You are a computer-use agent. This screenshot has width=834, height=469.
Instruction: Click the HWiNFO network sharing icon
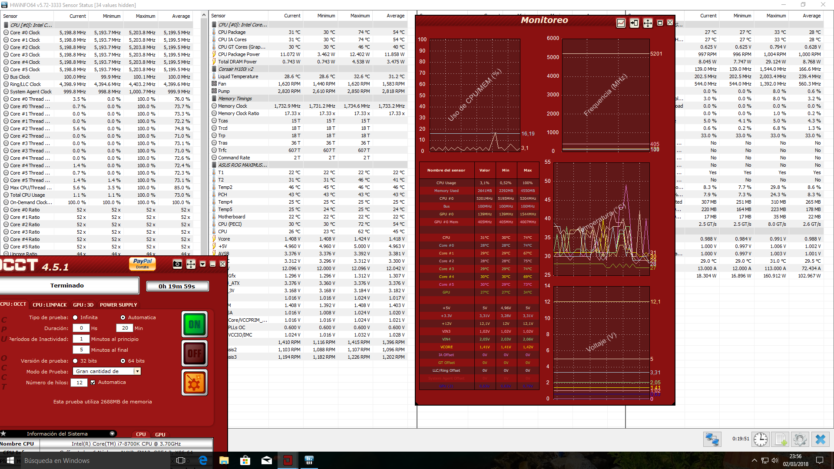712,439
